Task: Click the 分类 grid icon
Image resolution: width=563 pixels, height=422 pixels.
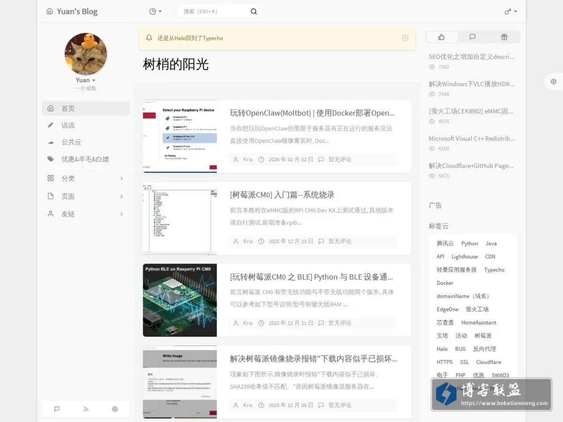Action: tap(51, 178)
